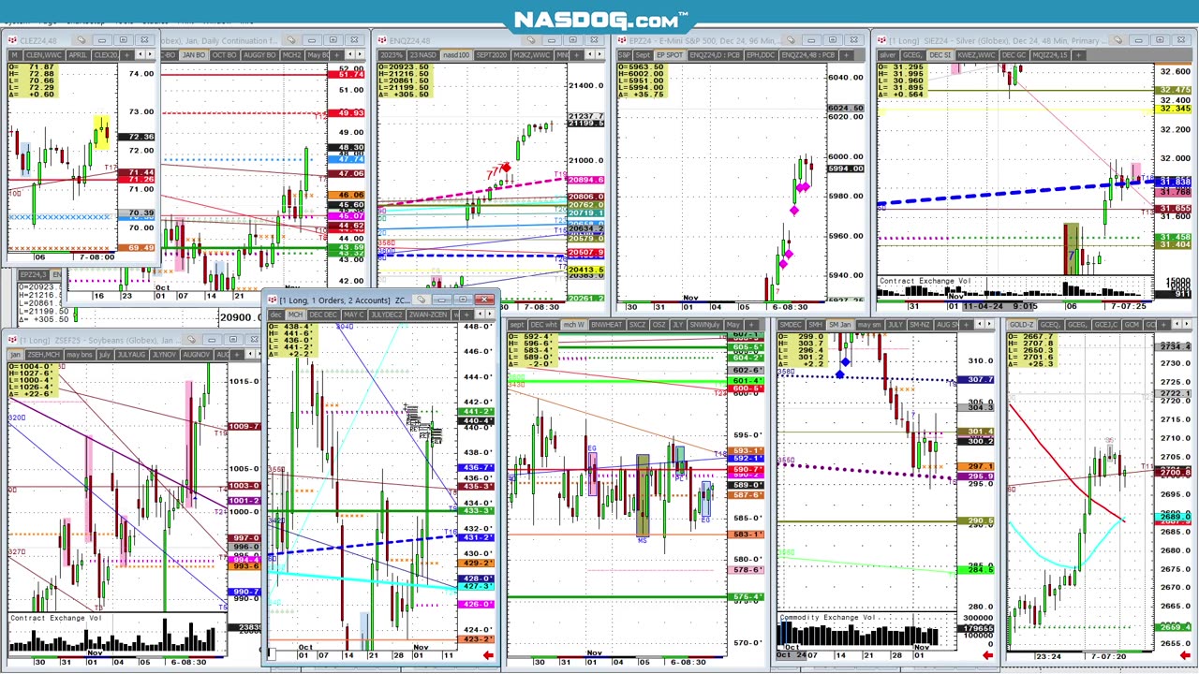
Task: Click the link-chain icon in CLEZ24,48 title bar
Action: coord(81,40)
